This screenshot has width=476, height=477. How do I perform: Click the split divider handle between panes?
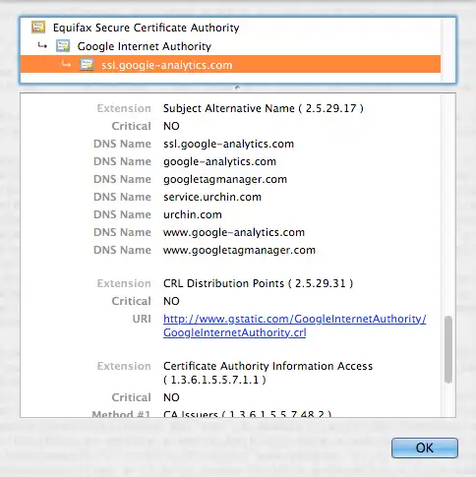(237, 88)
